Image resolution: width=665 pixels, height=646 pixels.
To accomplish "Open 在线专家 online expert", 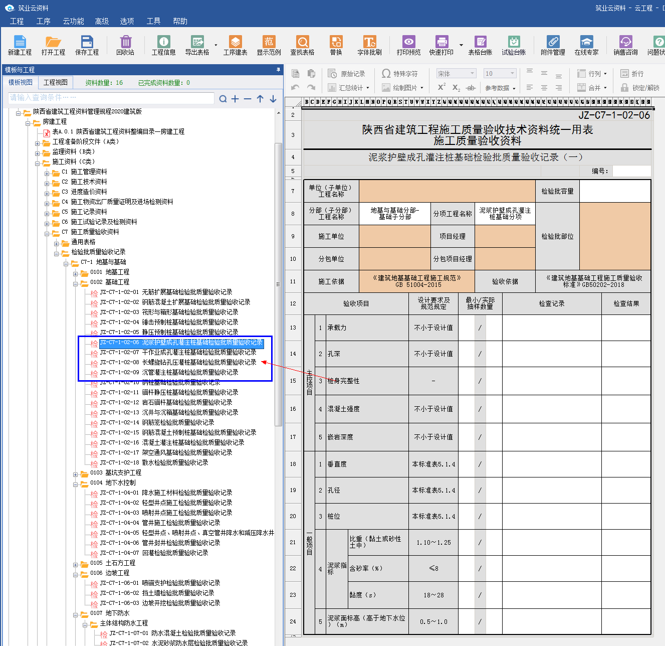I will coord(586,45).
